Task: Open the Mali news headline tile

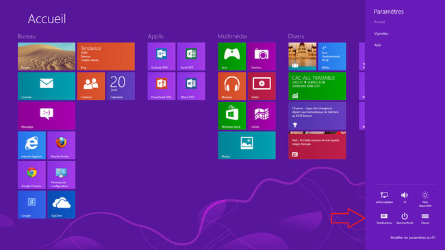Action: [x=317, y=145]
